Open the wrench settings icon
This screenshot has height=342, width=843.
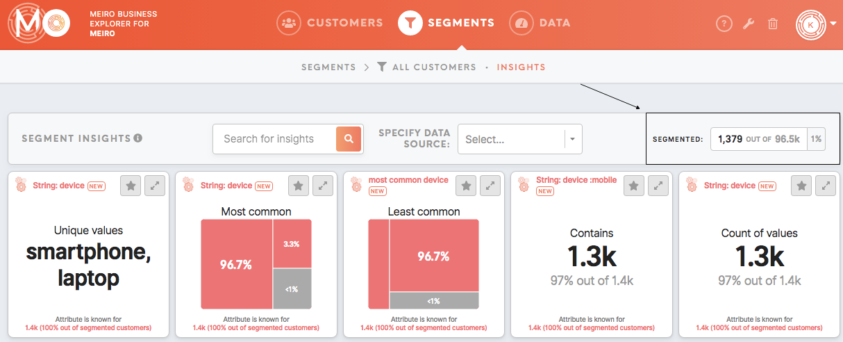coord(749,24)
